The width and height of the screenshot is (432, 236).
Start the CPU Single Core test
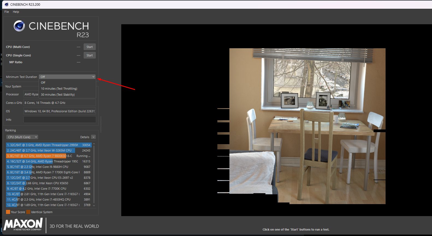pos(90,55)
